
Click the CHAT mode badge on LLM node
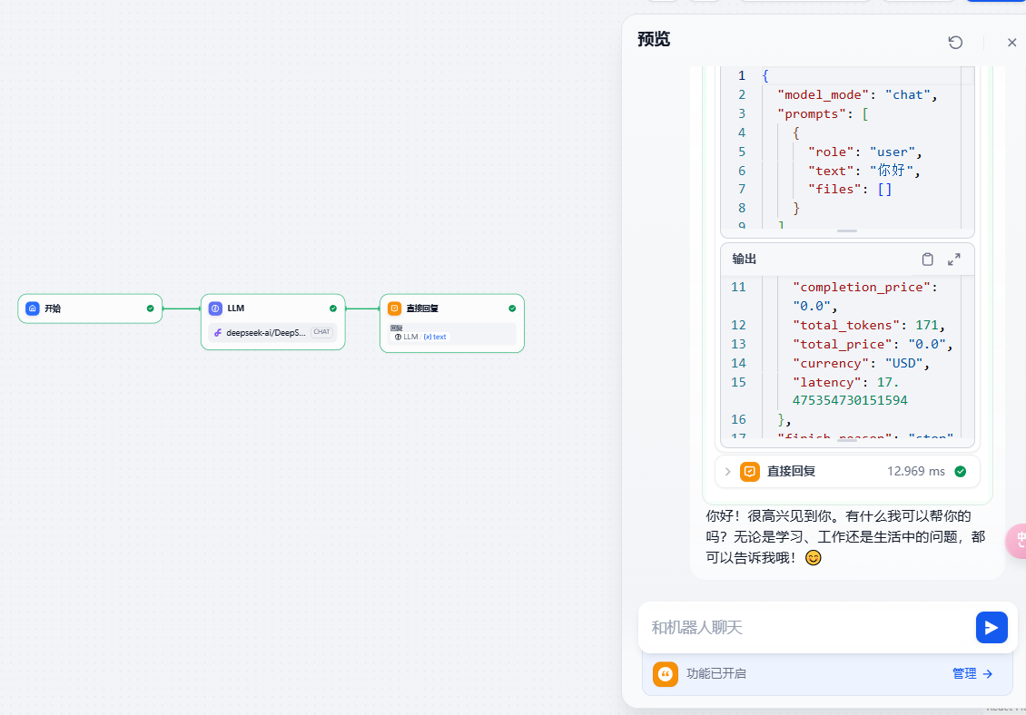point(321,332)
